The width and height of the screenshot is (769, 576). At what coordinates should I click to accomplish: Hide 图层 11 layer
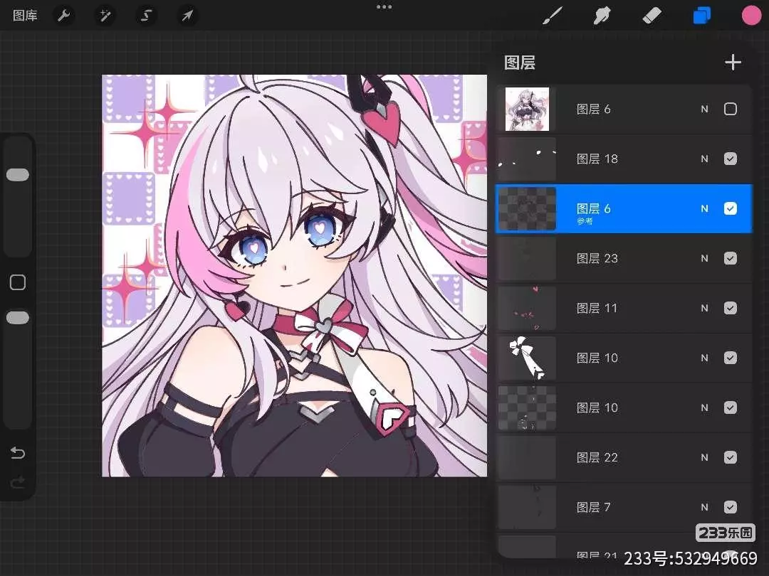point(731,308)
